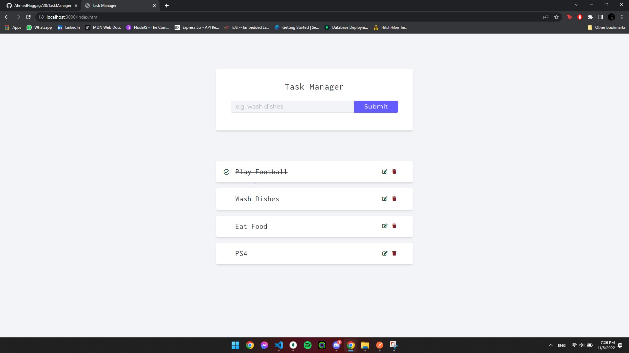629x353 pixels.
Task: Open the Extensions puzzle icon
Action: point(590,17)
